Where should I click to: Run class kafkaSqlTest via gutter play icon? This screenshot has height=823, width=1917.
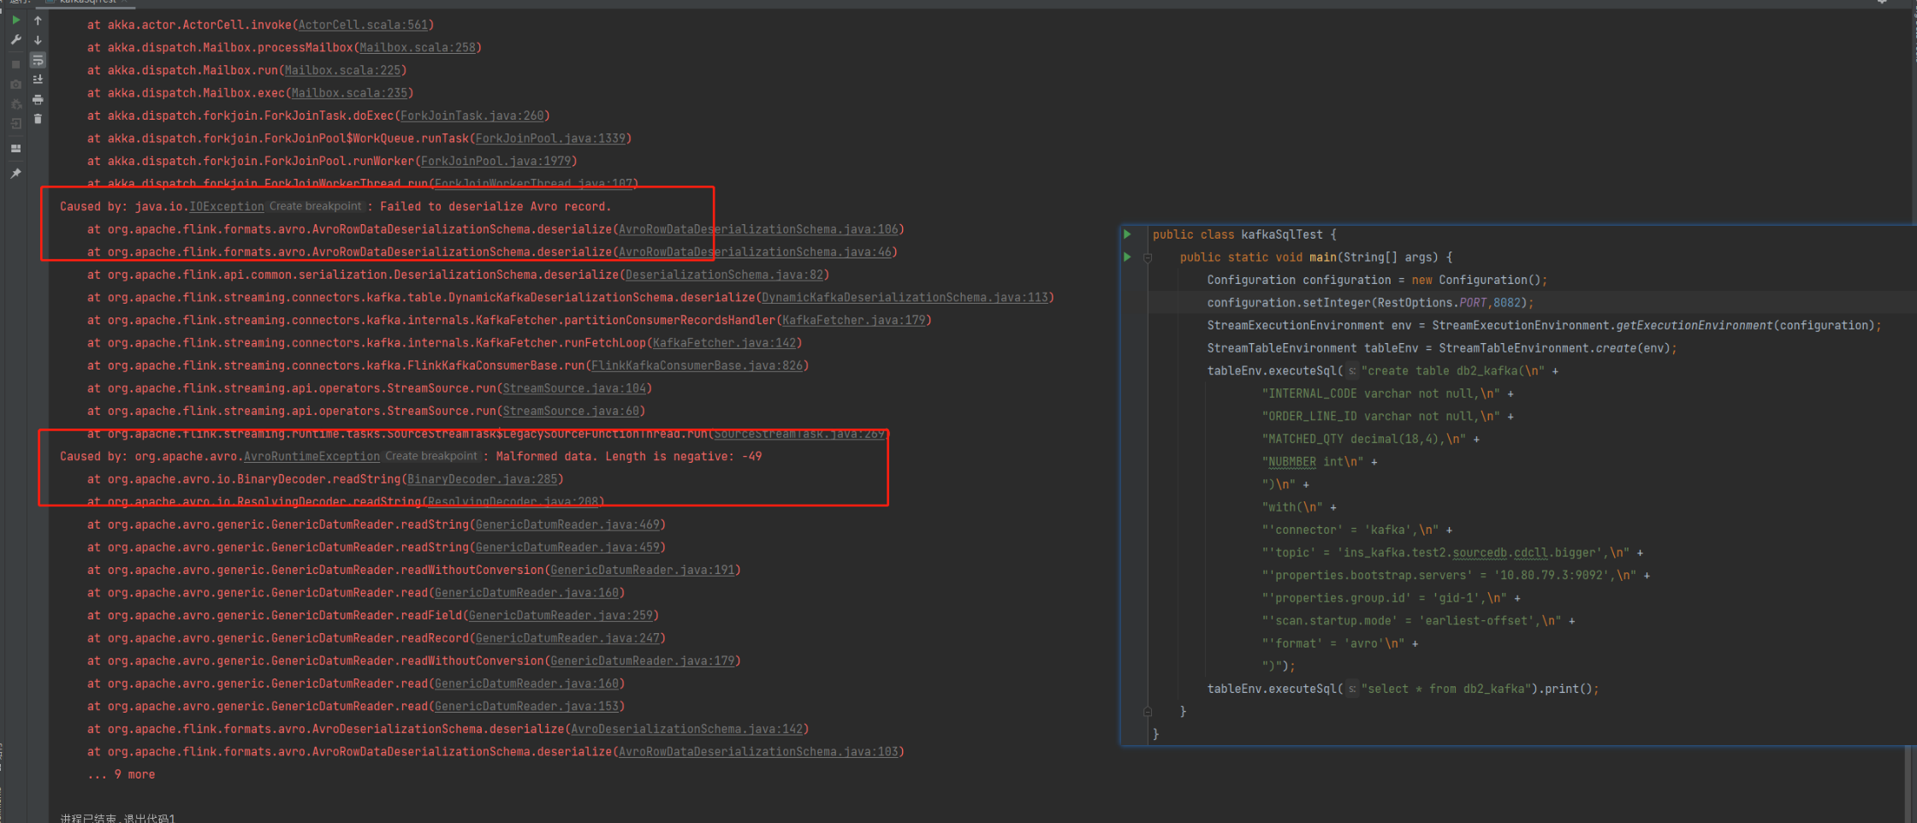pos(1128,234)
